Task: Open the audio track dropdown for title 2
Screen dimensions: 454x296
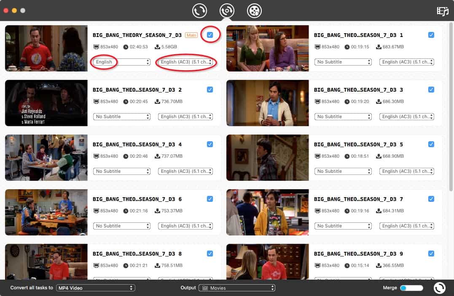Action: (185, 116)
